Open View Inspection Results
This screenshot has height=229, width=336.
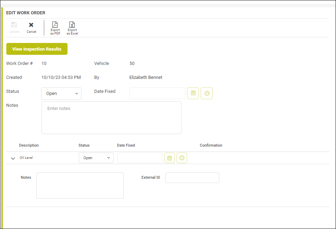pyautogui.click(x=37, y=49)
